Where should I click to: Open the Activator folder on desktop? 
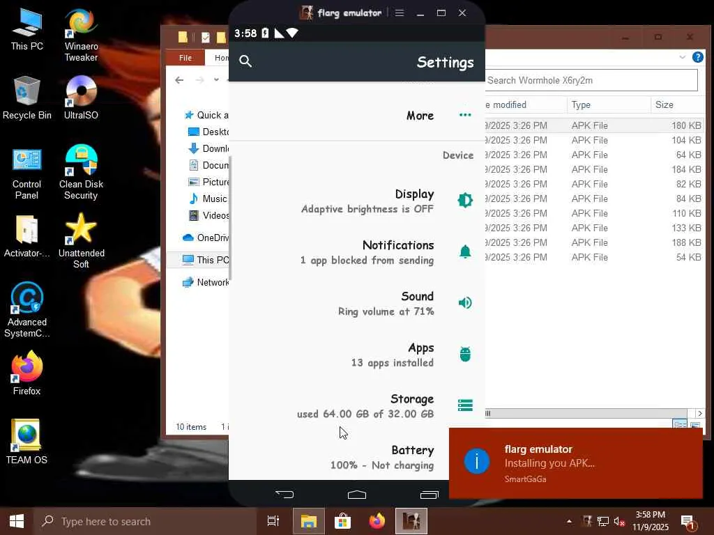tap(27, 237)
